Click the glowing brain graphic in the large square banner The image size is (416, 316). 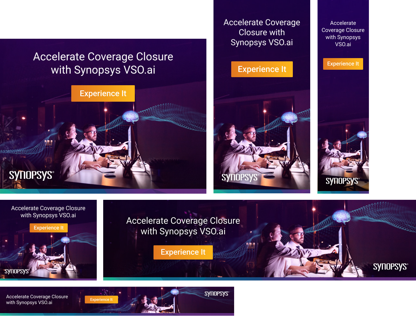[x=131, y=117]
